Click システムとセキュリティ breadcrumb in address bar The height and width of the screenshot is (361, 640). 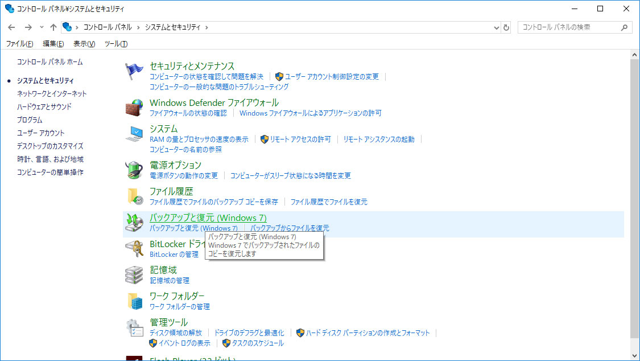[172, 27]
